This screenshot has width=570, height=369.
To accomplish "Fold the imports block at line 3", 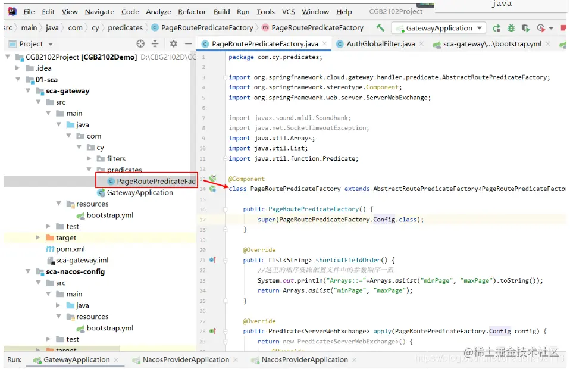I will coord(226,77).
